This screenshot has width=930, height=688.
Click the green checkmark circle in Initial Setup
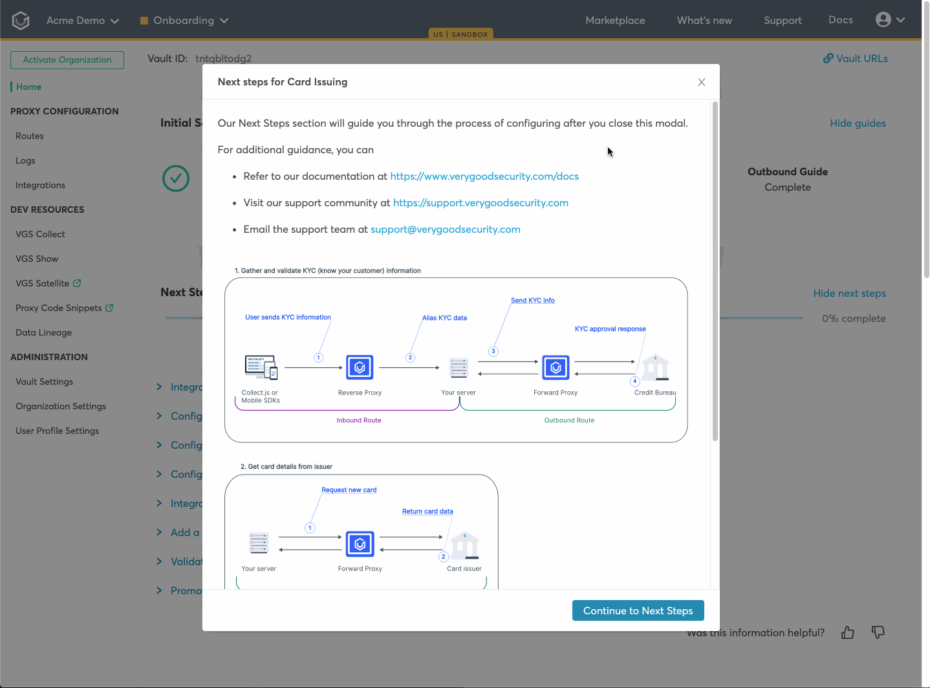pyautogui.click(x=176, y=178)
